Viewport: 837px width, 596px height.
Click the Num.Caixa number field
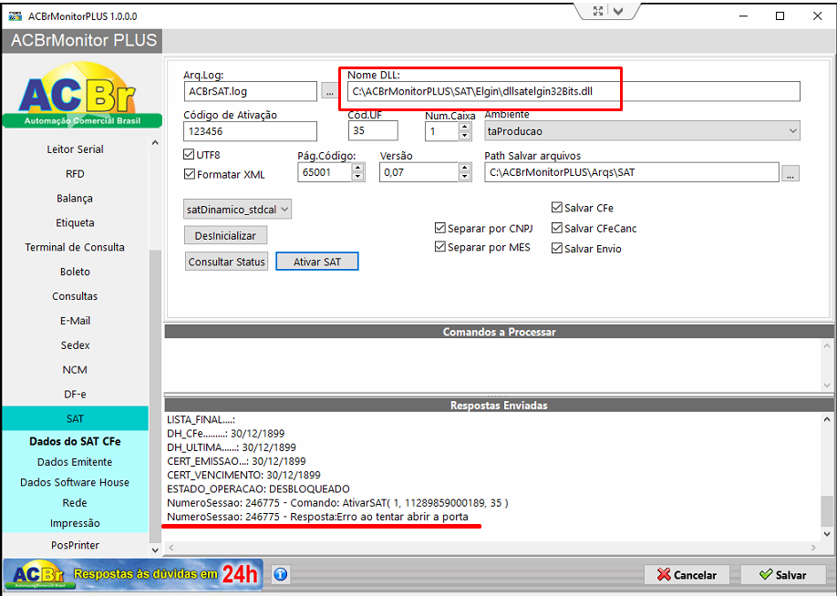coord(442,131)
